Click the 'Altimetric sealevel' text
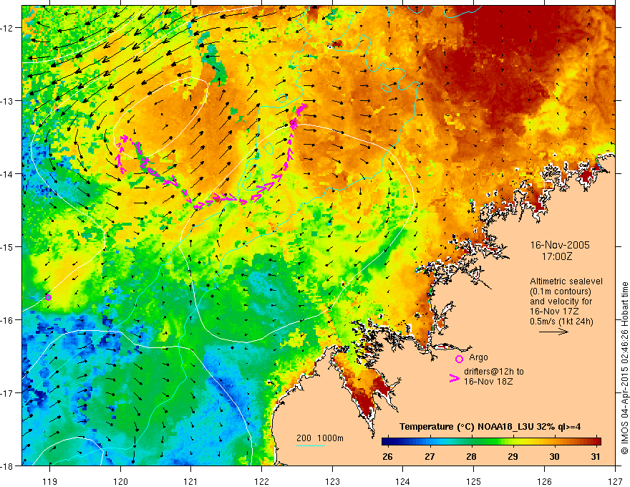 click(x=566, y=281)
